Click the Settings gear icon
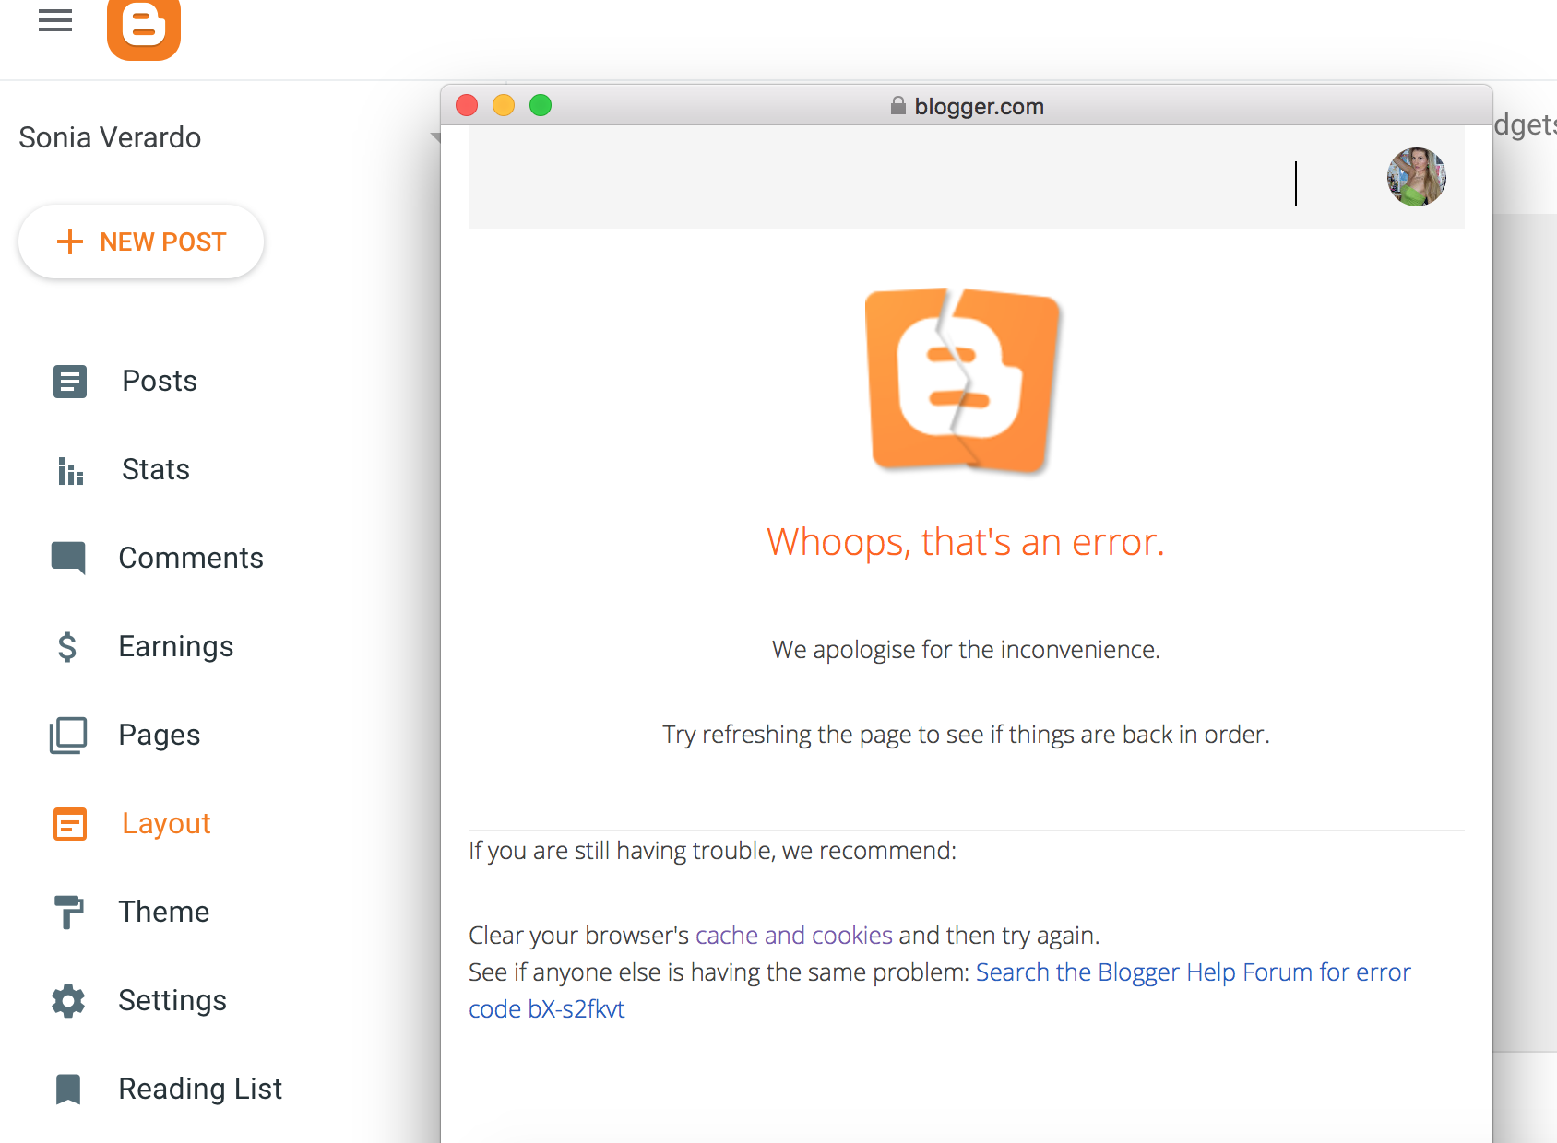This screenshot has width=1557, height=1143. (x=68, y=1001)
